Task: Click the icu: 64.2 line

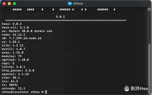Action: point(10,81)
